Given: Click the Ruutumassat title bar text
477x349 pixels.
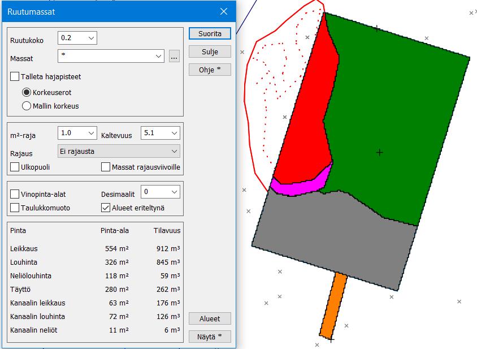Looking at the screenshot, I should pos(31,12).
